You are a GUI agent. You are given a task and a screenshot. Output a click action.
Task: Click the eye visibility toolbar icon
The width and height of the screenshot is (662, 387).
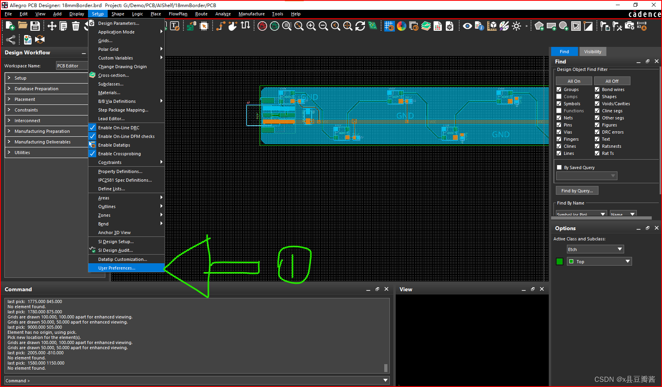[x=468, y=26]
